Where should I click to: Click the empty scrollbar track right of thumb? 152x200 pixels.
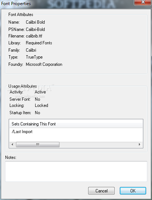coord(98,144)
